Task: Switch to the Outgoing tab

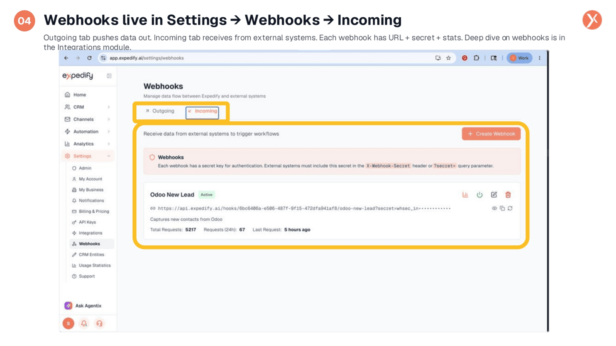Action: 160,111
